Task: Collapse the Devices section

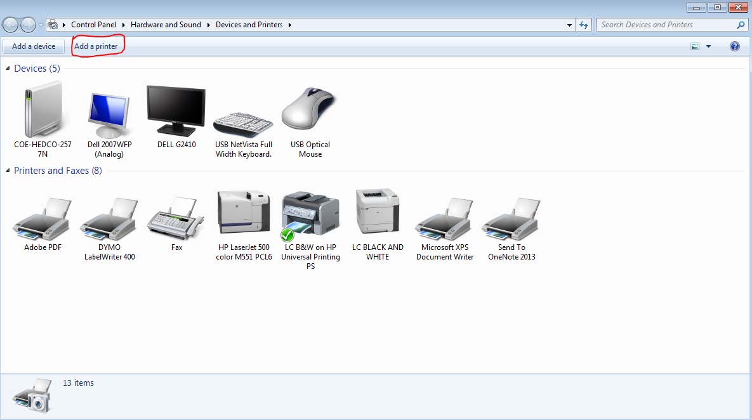Action: point(8,68)
